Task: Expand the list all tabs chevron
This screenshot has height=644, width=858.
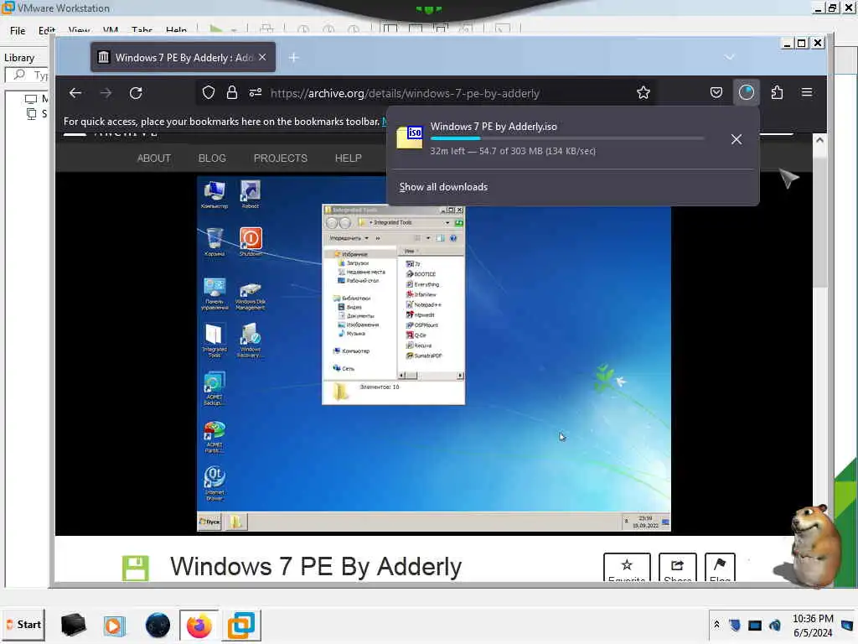Action: point(730,57)
